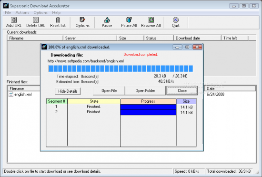The image size is (262, 177).
Task: Click the Segment # column header
Action: (x=57, y=101)
